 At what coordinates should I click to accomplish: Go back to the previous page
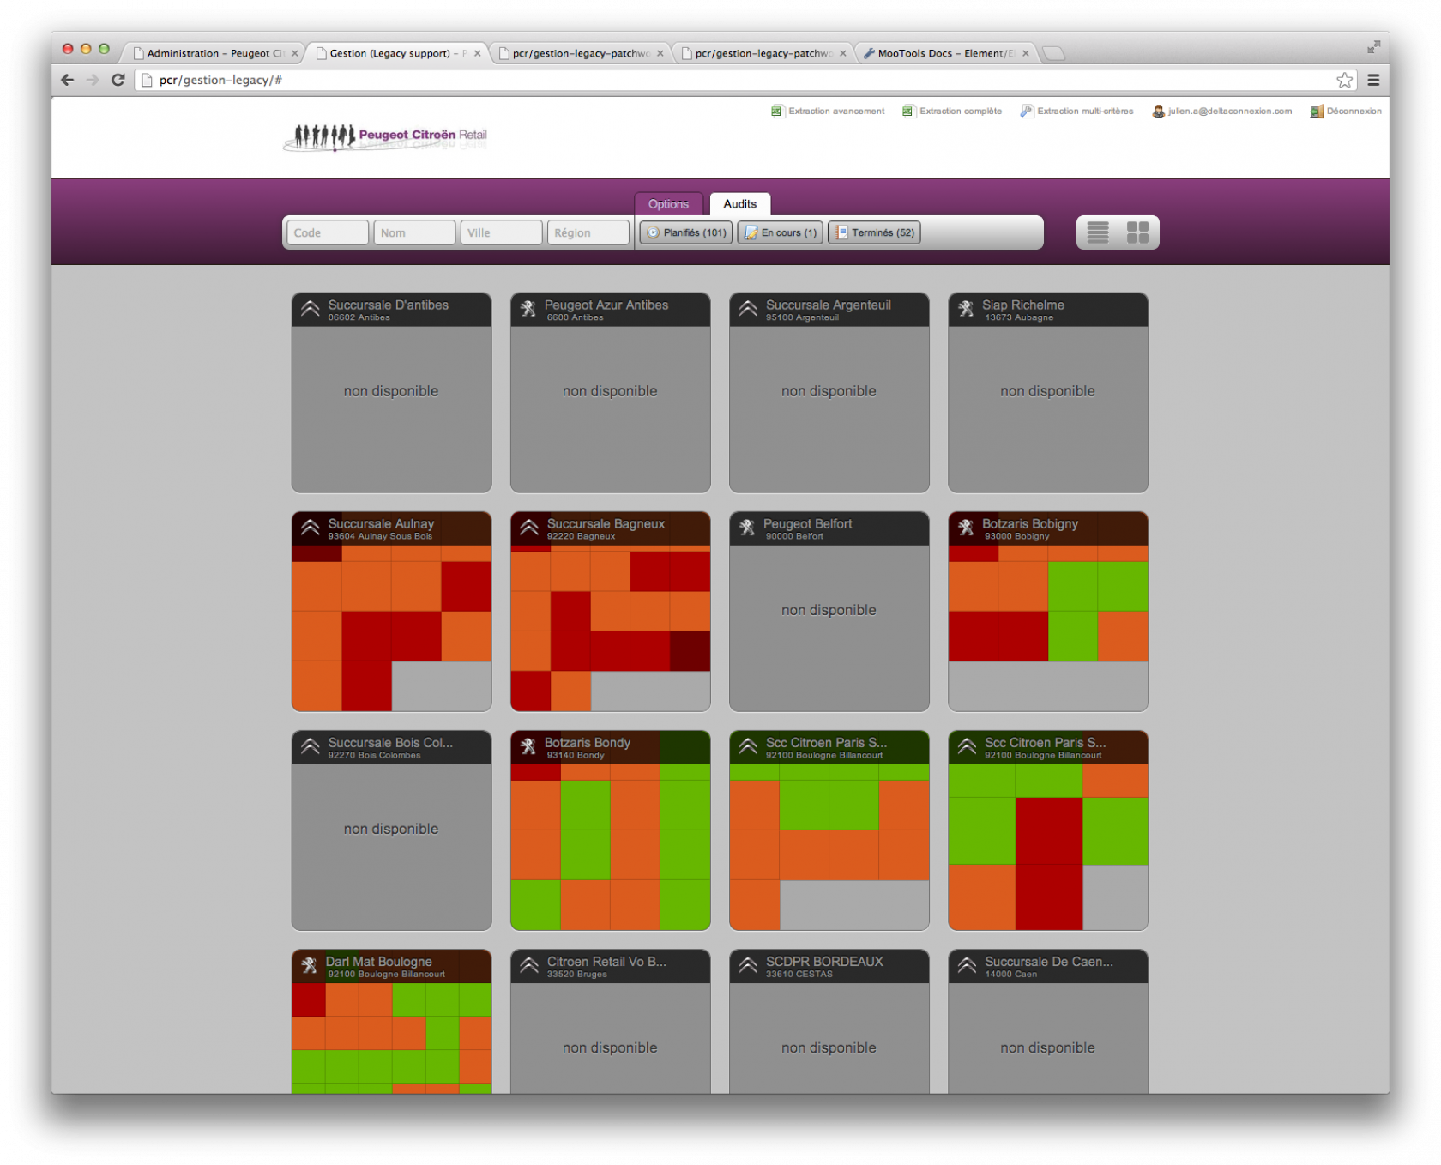pyautogui.click(x=68, y=80)
